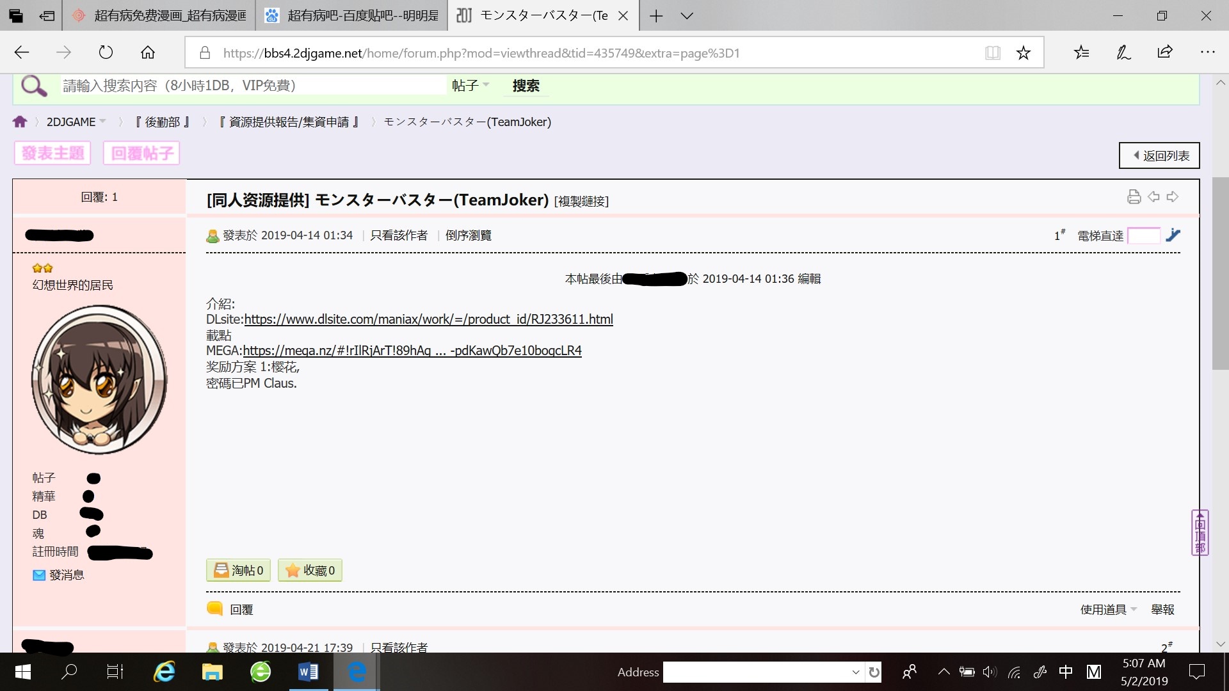Switch to the 超有病免费漫画 tab

click(x=160, y=16)
